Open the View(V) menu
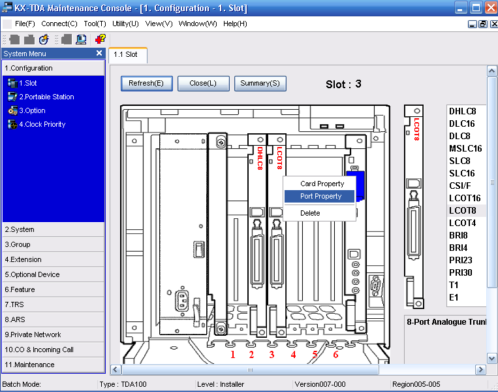This screenshot has width=498, height=392. (x=159, y=24)
